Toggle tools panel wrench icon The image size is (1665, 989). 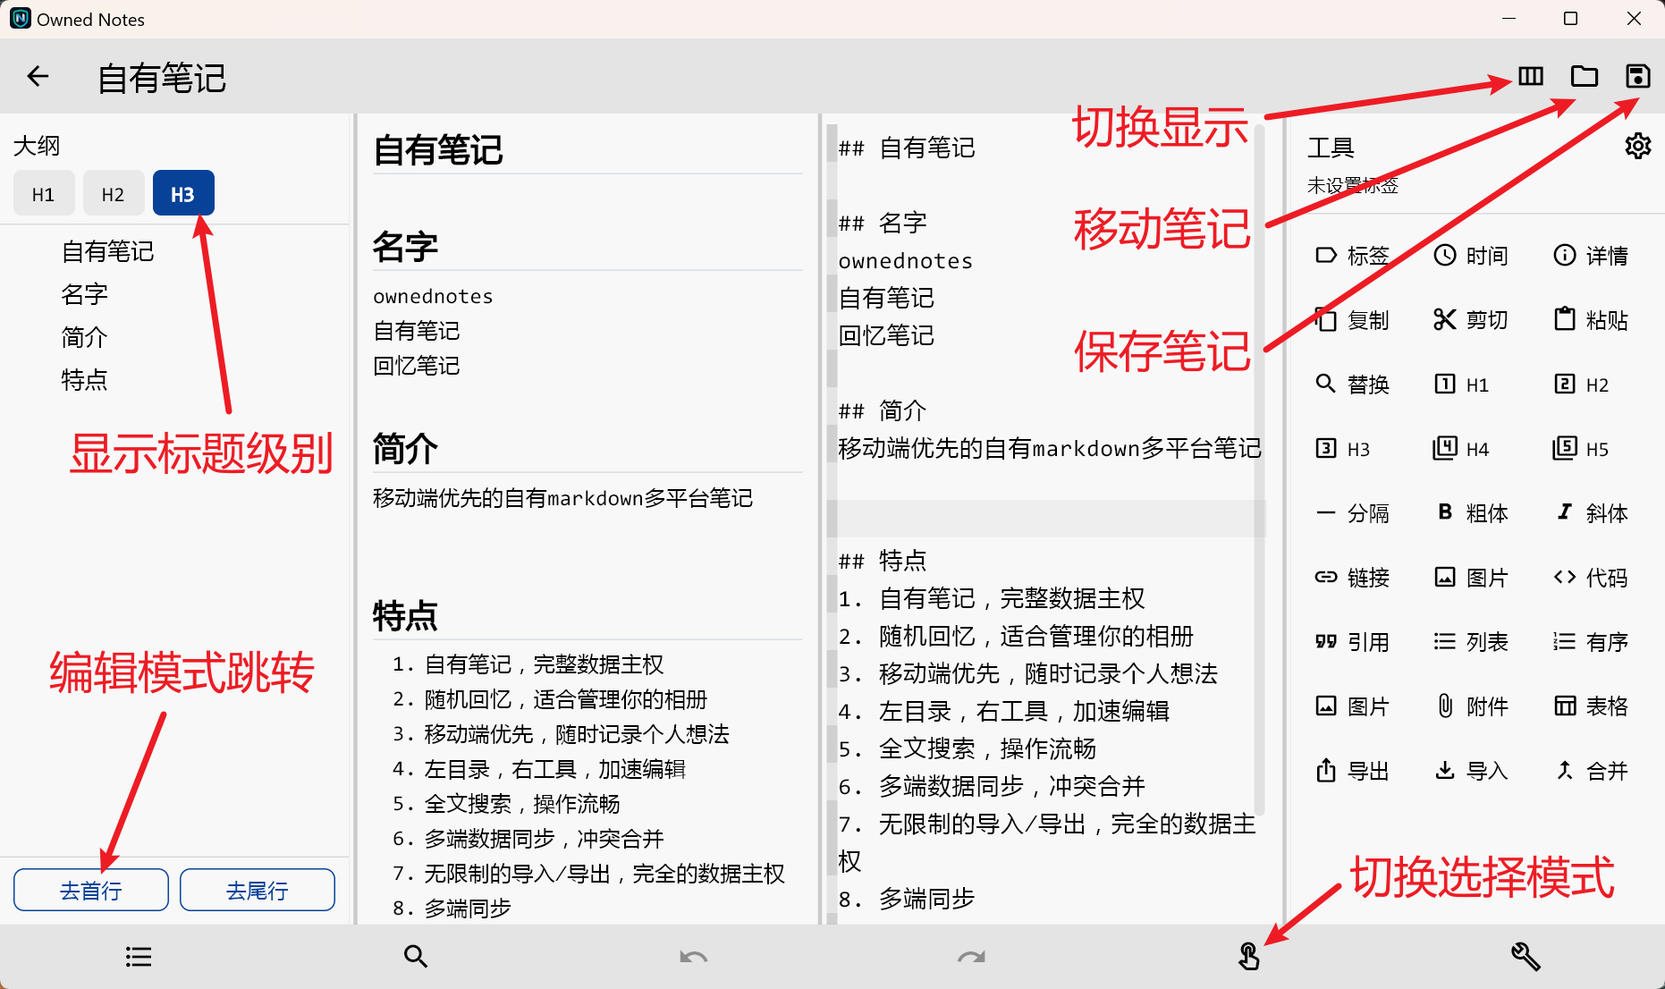point(1526,957)
